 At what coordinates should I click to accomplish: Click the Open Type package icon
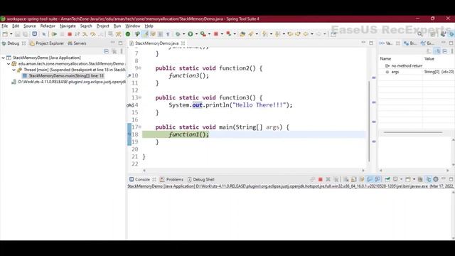coord(242,34)
